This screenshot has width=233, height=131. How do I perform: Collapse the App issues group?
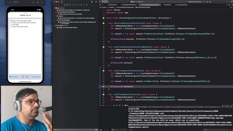pos(55,8)
